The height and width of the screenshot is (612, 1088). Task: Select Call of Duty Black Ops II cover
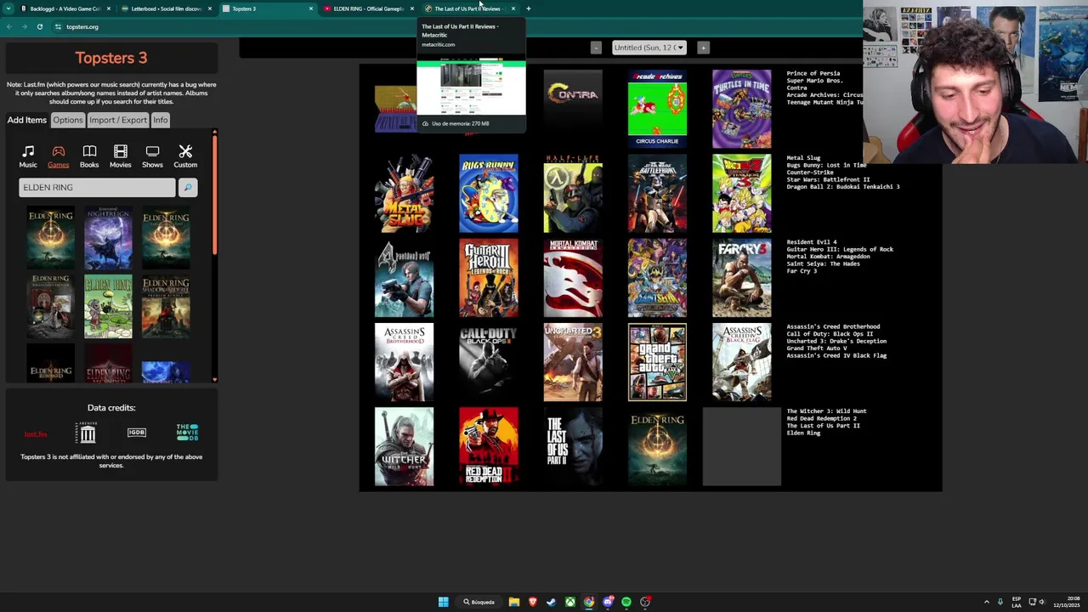[x=488, y=362]
